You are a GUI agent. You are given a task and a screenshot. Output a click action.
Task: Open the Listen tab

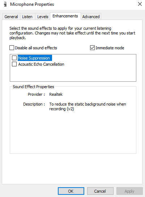click(27, 17)
